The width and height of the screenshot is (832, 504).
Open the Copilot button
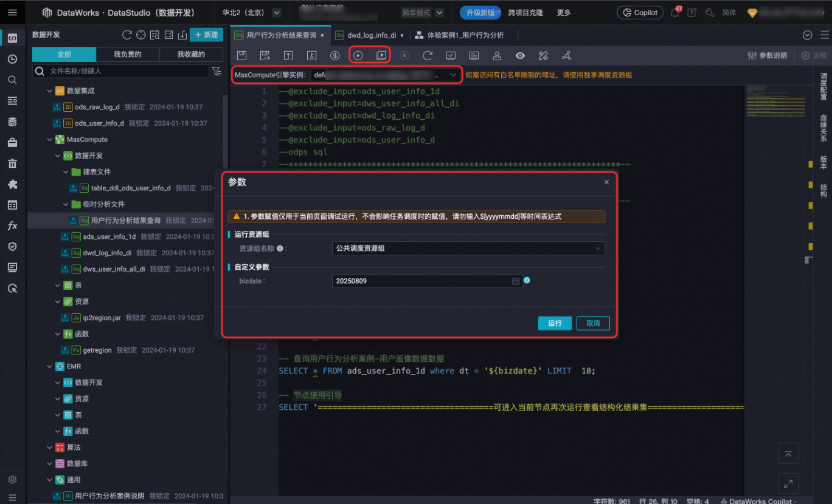(640, 12)
